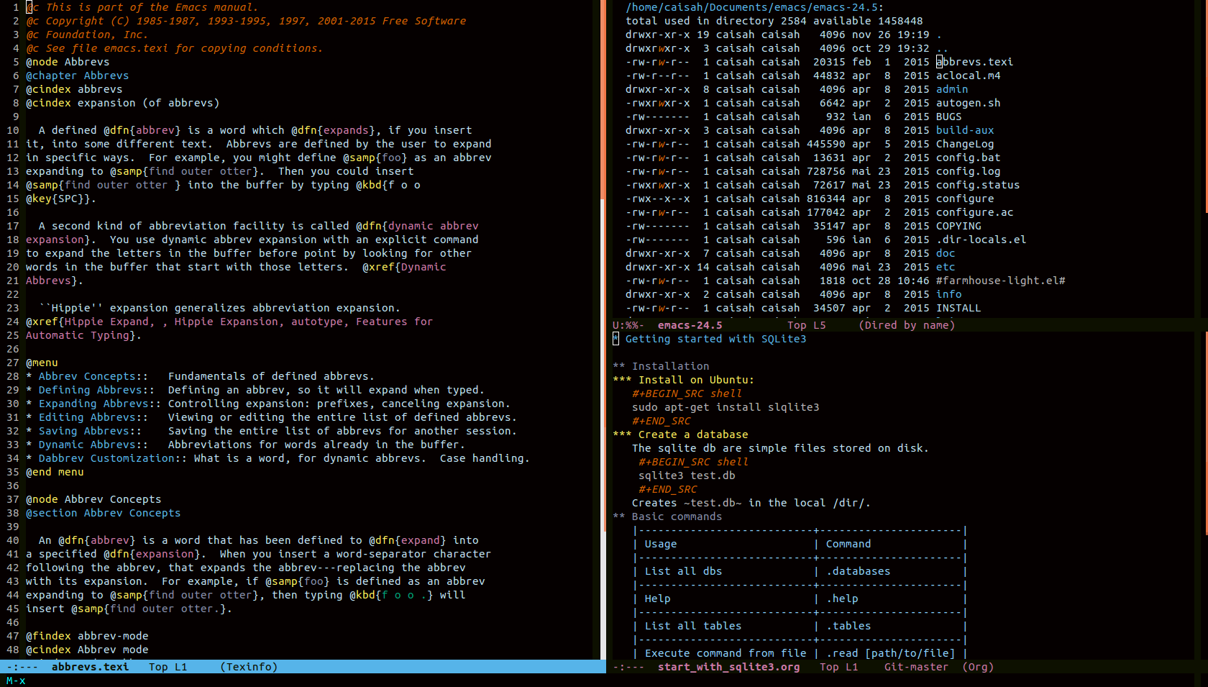Select the '.help' table cell
The width and height of the screenshot is (1208, 687).
coord(842,599)
